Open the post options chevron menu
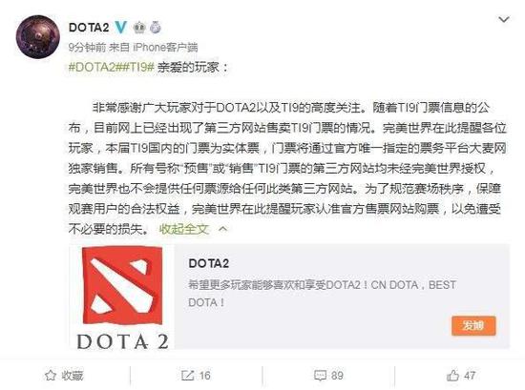525x390 pixels. 504,20
